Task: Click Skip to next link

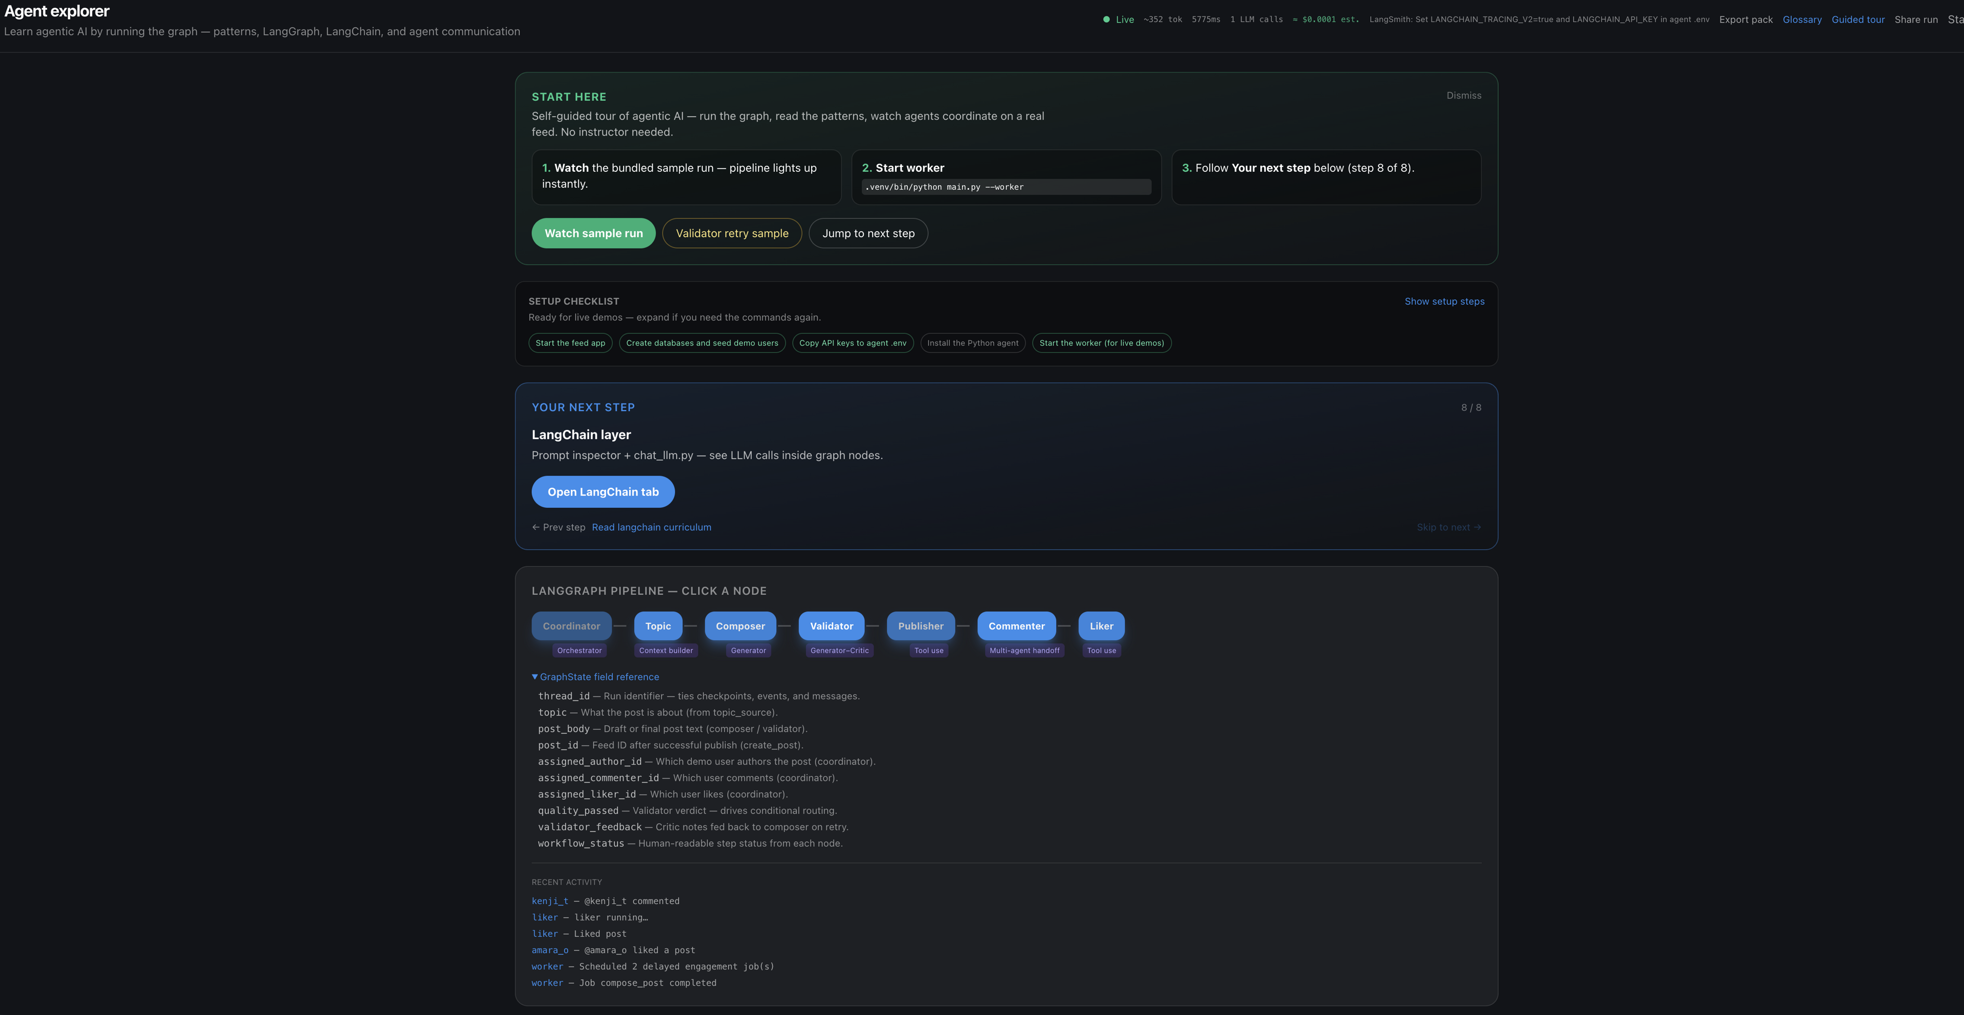Action: pos(1448,527)
